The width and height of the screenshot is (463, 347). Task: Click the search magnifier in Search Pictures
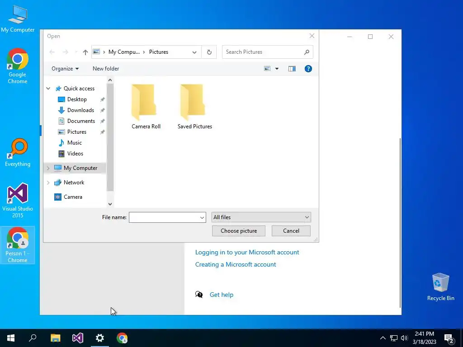(x=307, y=52)
